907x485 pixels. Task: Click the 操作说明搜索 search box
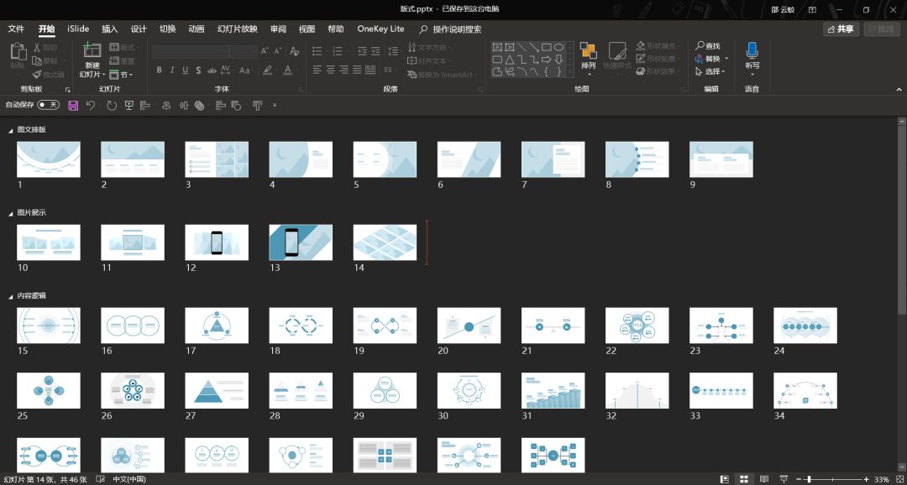(456, 29)
